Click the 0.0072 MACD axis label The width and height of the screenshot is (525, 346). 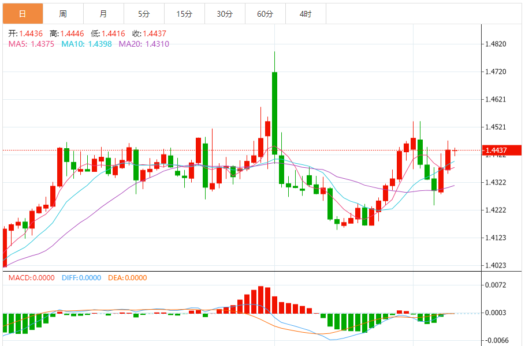[496, 285]
